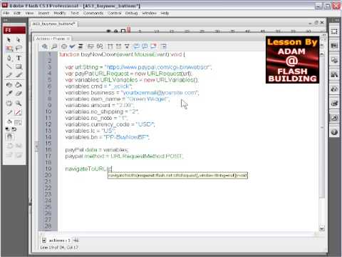Pick the Paint Bucket tool
Screen dimensions: 342x257
point(19,84)
